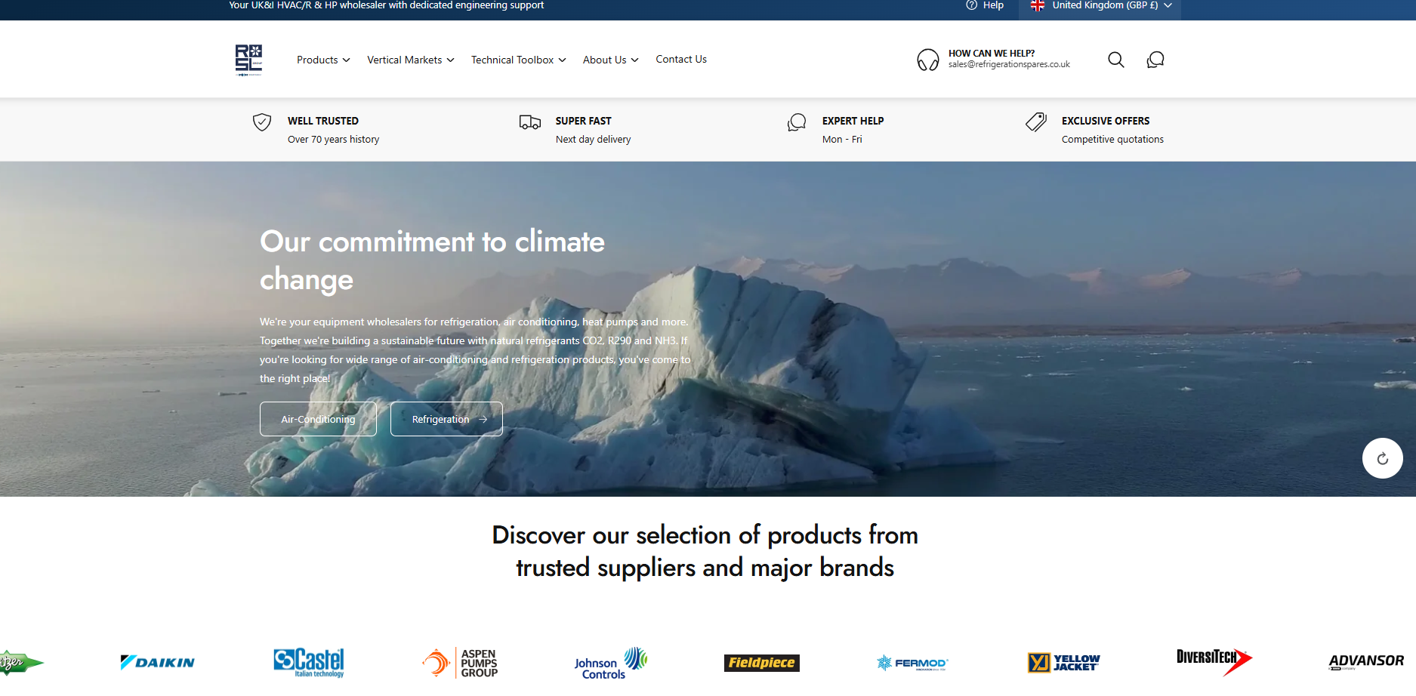Open the search magnifier icon
Screen dimensions: 1416x696
pyautogui.click(x=1115, y=60)
